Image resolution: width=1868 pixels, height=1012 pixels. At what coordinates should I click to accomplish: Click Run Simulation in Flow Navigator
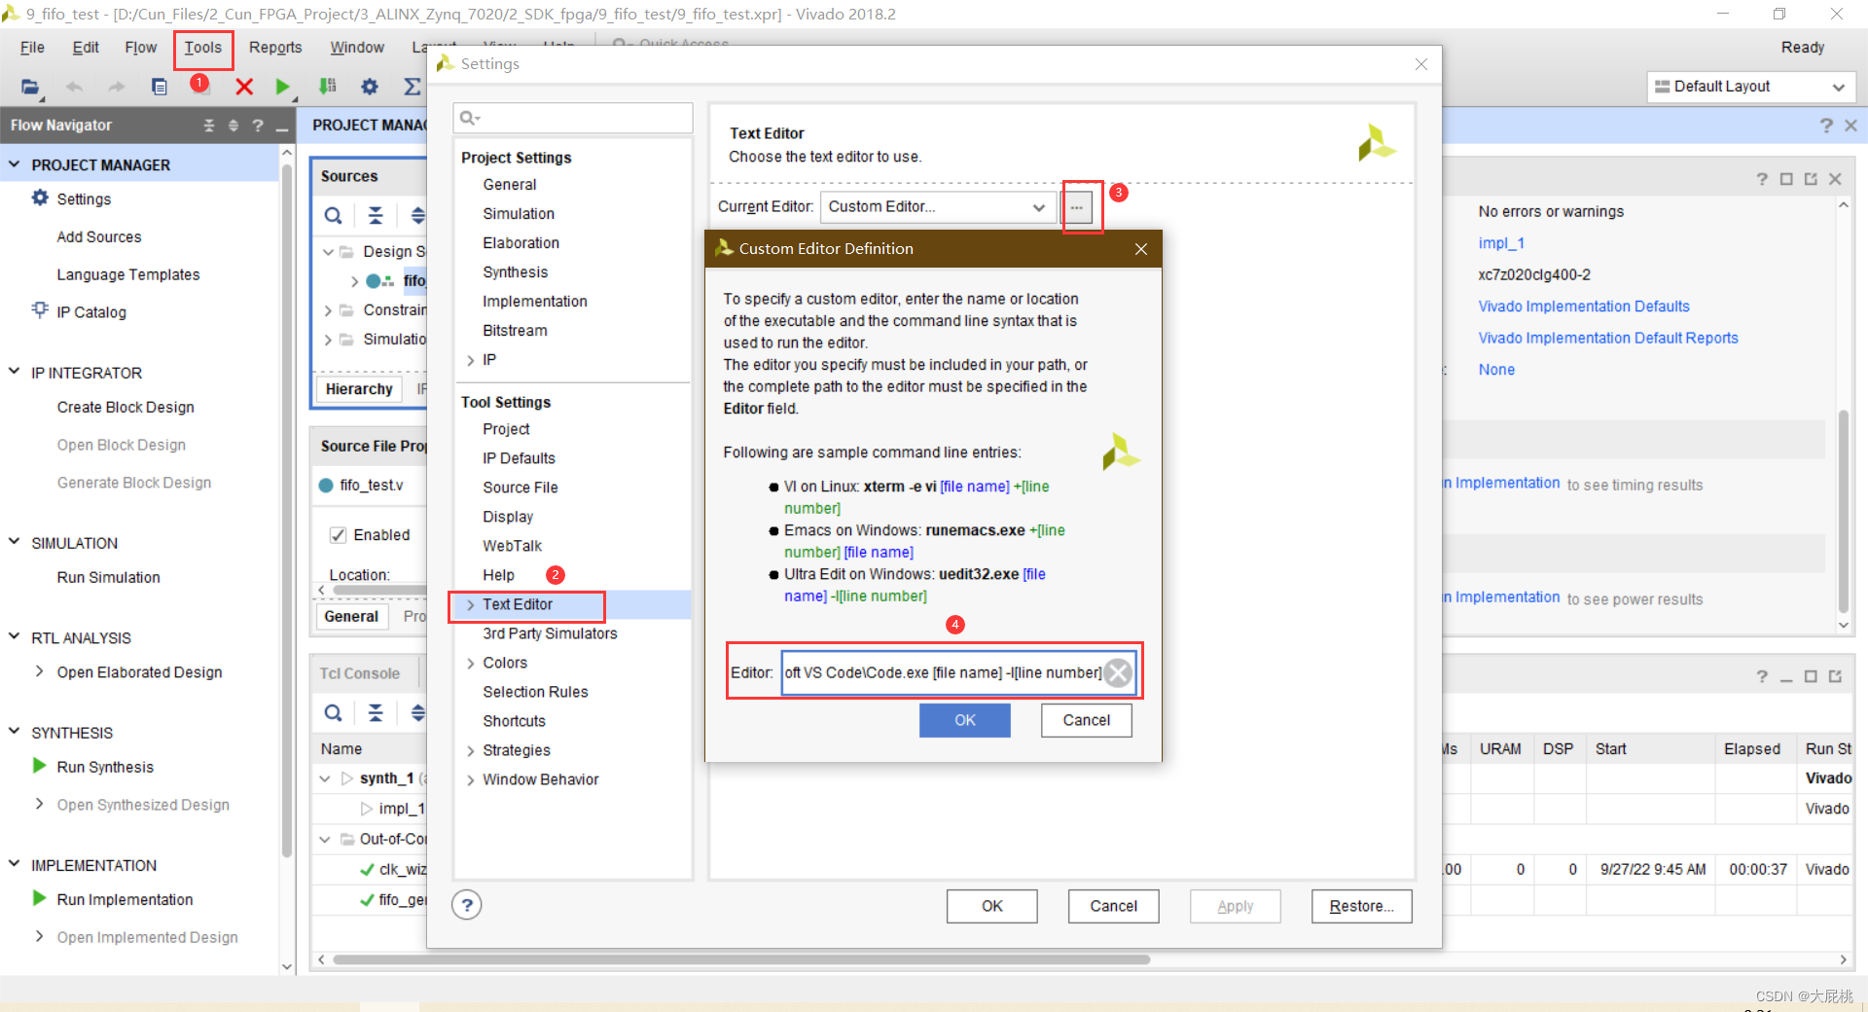coord(108,577)
